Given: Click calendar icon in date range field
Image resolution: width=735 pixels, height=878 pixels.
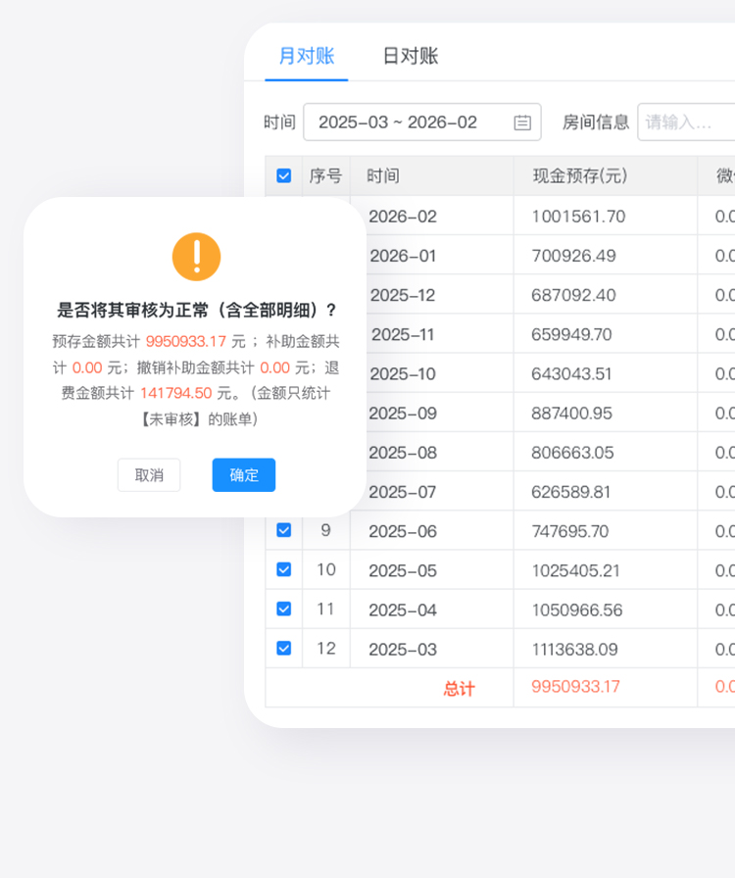Looking at the screenshot, I should coord(522,122).
